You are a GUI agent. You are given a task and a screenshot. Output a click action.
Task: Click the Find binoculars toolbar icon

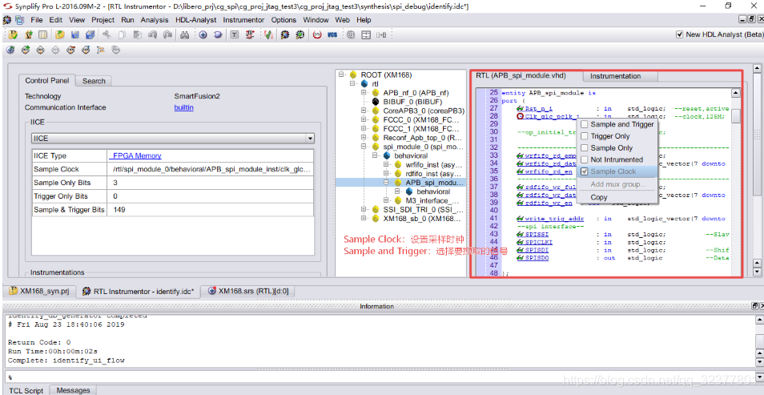184,34
